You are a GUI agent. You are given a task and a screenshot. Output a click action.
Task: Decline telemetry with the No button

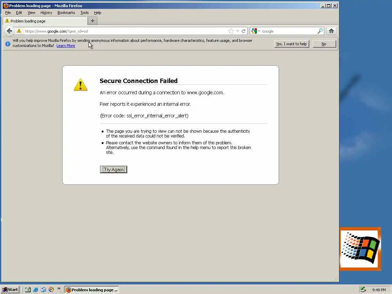click(324, 44)
